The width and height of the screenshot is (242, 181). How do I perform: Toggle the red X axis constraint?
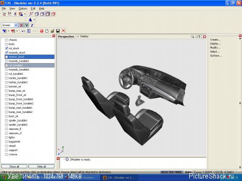pos(21,25)
